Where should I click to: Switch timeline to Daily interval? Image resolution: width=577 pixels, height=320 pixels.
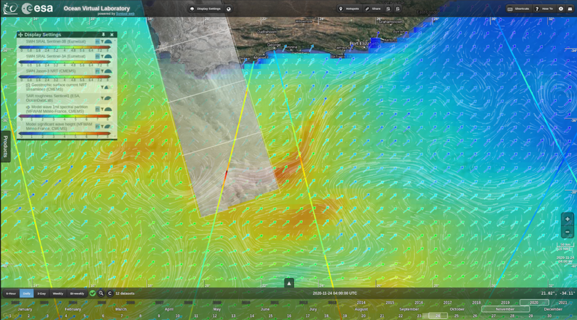coord(26,294)
